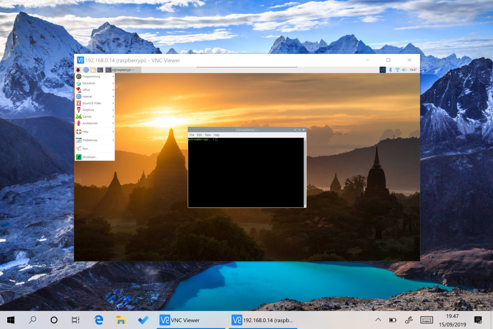Select Shutdown... from the applications menu
493x329 pixels.
coord(90,157)
